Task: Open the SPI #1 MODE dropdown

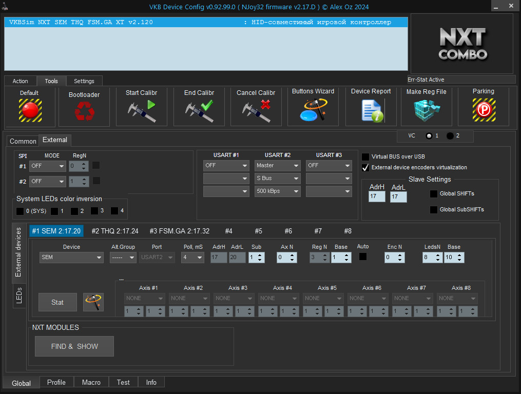Action: pos(48,166)
